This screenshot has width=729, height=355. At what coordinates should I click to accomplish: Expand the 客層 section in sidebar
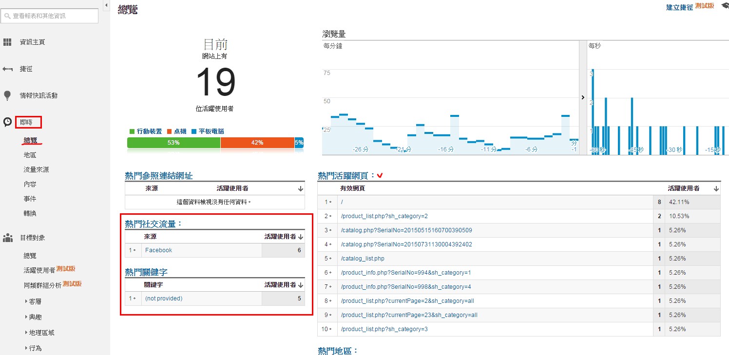tap(26, 301)
